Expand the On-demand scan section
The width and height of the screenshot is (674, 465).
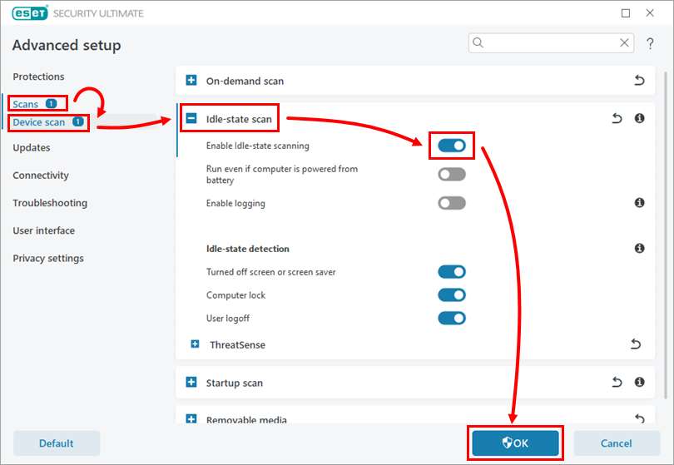click(x=191, y=81)
